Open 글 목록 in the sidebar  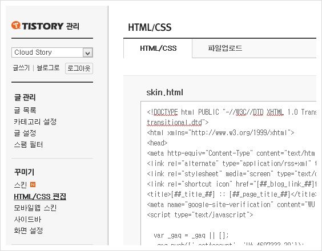[25, 110]
